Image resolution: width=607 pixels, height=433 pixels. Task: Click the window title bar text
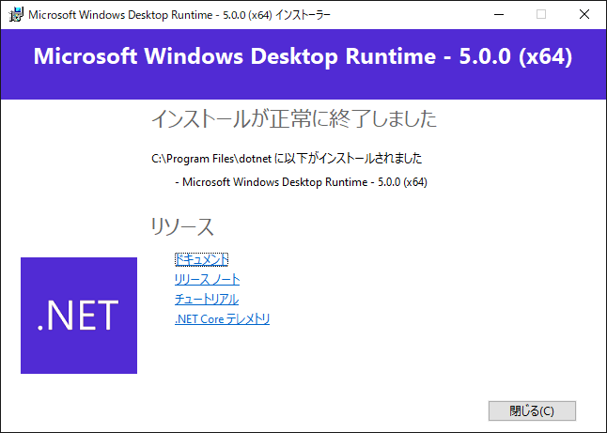(x=179, y=15)
